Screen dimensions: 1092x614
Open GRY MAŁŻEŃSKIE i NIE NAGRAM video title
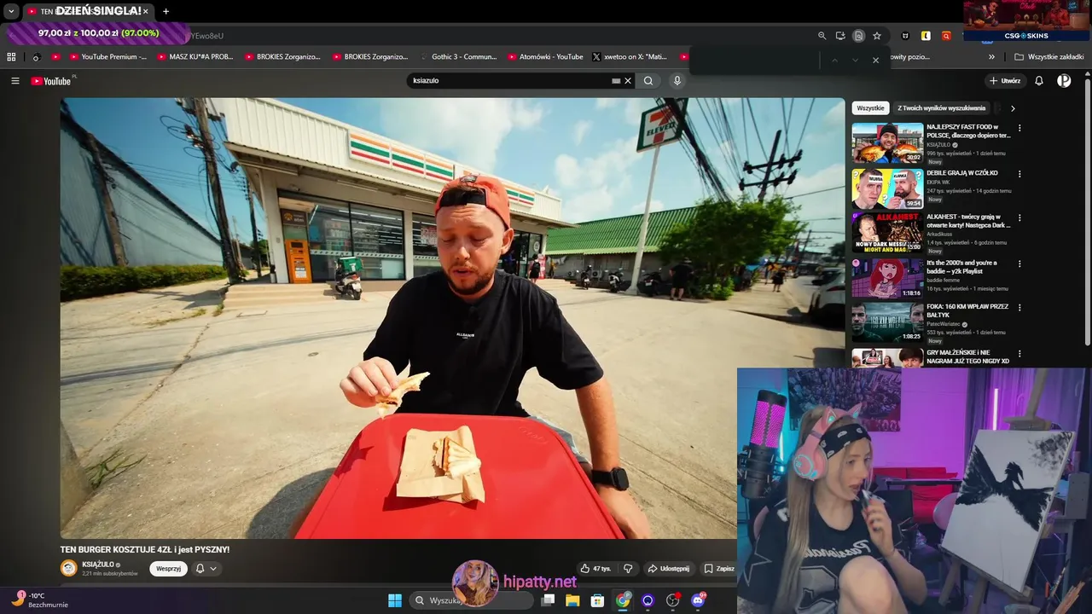tap(967, 356)
